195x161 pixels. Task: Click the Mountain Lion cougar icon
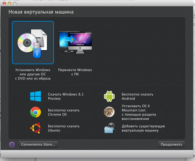[109, 112]
